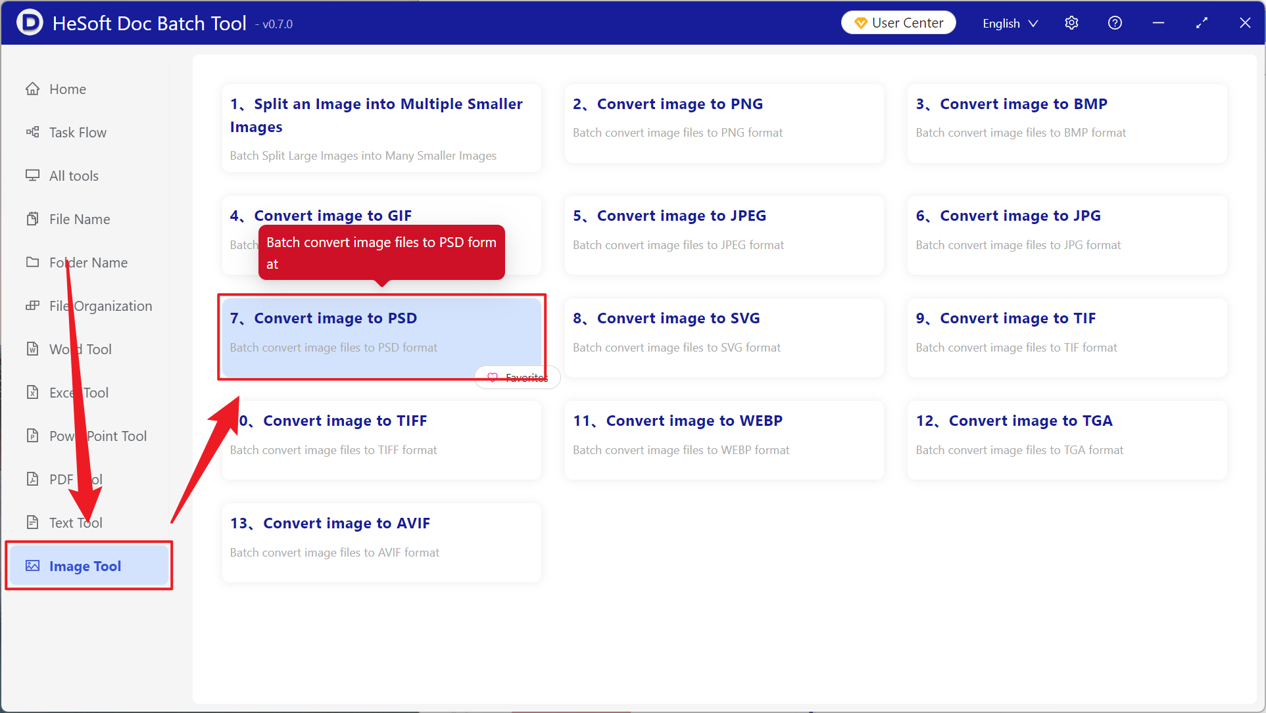Image resolution: width=1266 pixels, height=713 pixels.
Task: Select the Image Tool section
Action: pyautogui.click(x=89, y=566)
